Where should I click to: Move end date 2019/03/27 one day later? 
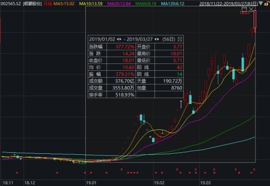pos(158,39)
